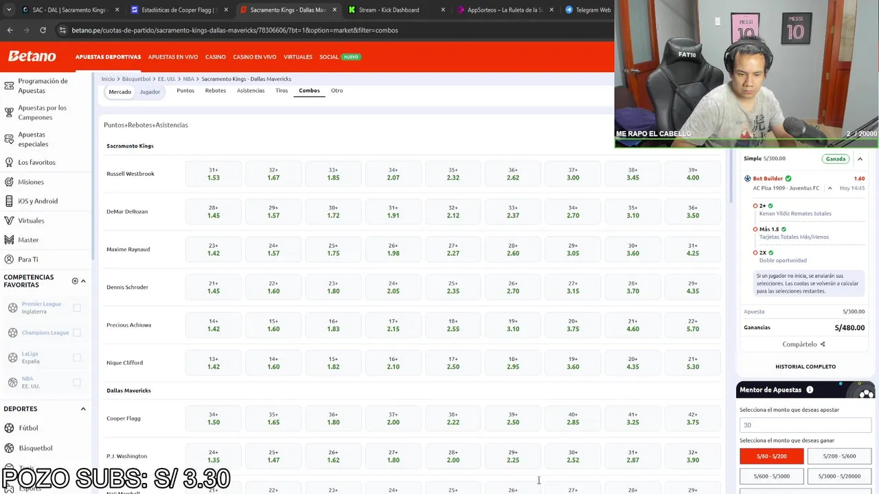Select Jugador toggle option

pos(150,92)
